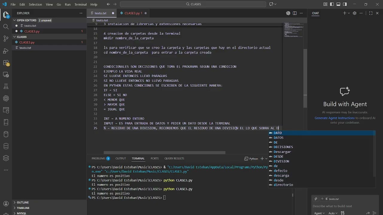
Task: Open the Accounts menu in activity bar
Action: click(6, 204)
